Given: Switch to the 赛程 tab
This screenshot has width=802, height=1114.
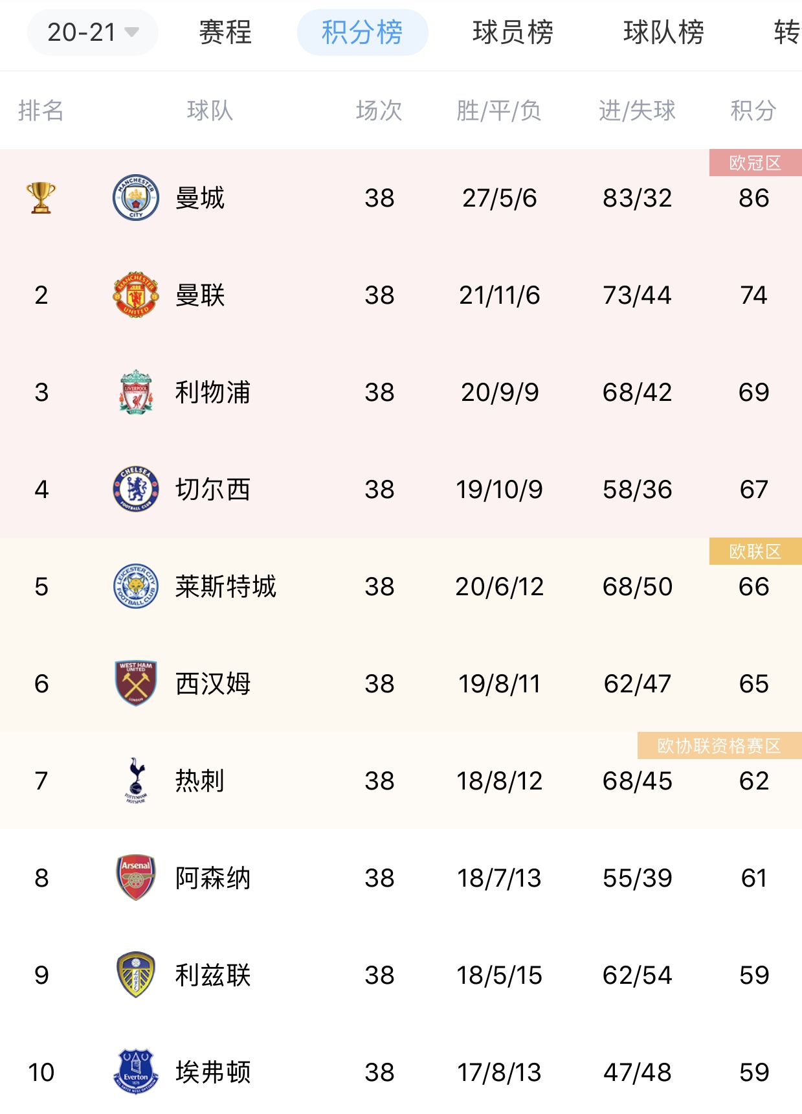Looking at the screenshot, I should pyautogui.click(x=225, y=32).
